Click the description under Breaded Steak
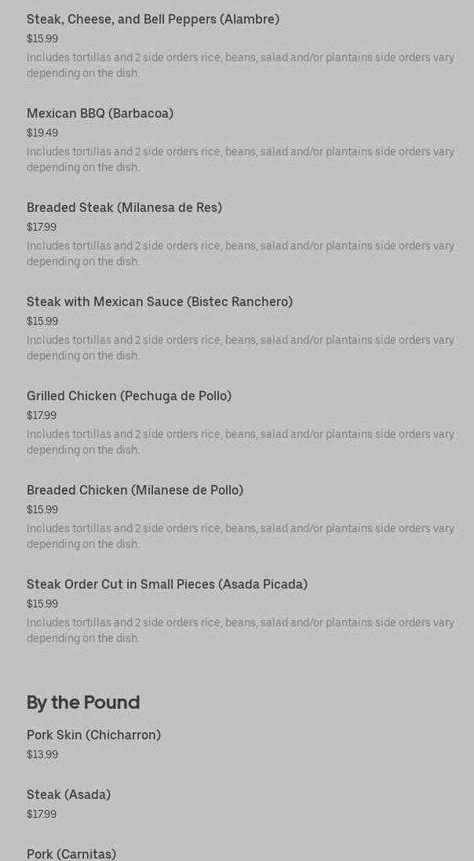This screenshot has width=474, height=861. point(240,254)
